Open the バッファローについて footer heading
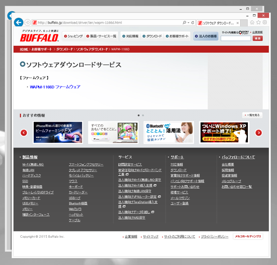This screenshot has width=277, height=265. tap(238, 157)
